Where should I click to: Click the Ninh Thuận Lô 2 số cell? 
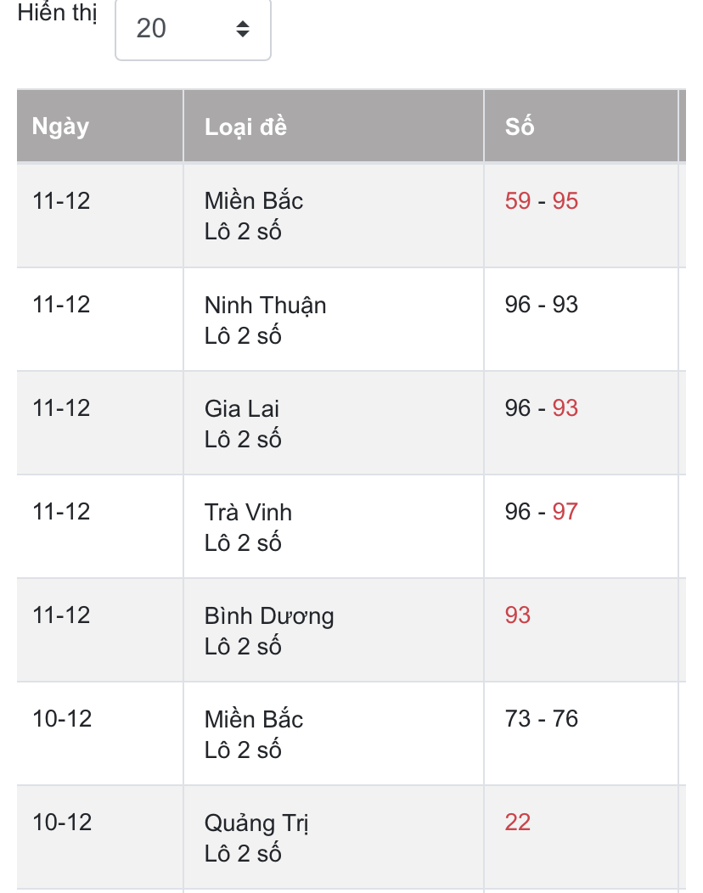click(x=334, y=319)
